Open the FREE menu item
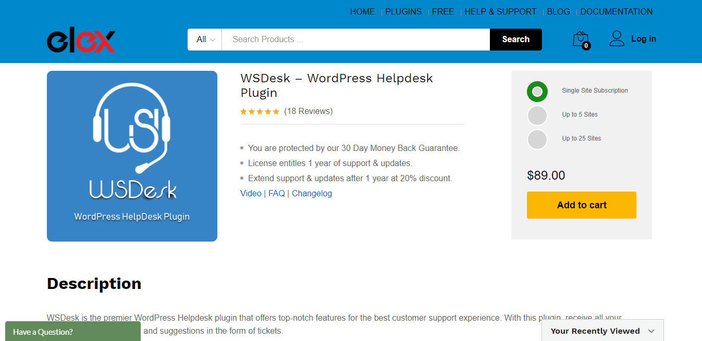The height and width of the screenshot is (341, 702). click(443, 11)
